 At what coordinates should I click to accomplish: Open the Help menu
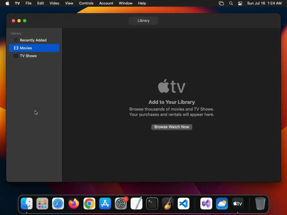pyautogui.click(x=142, y=3)
